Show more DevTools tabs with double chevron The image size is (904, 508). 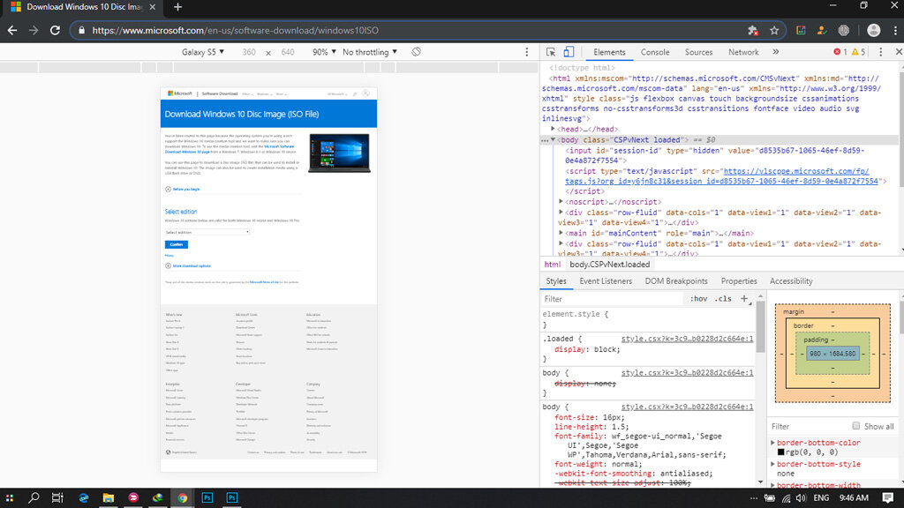[776, 52]
